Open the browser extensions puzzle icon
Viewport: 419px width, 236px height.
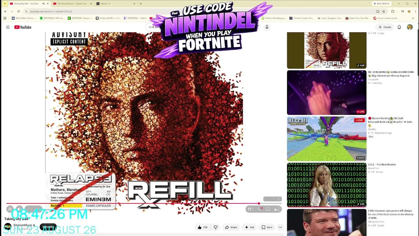393,11
